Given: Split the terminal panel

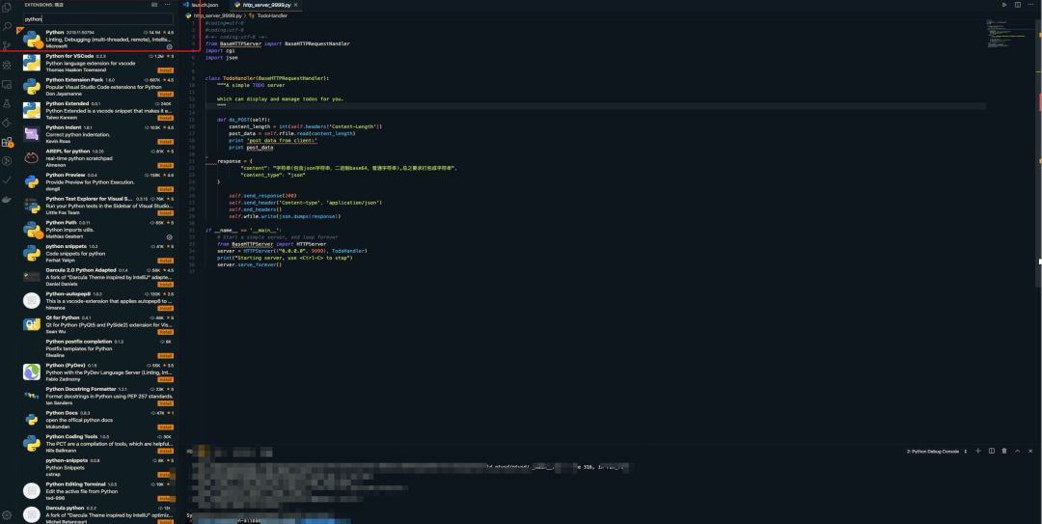Looking at the screenshot, I should pyautogui.click(x=992, y=451).
